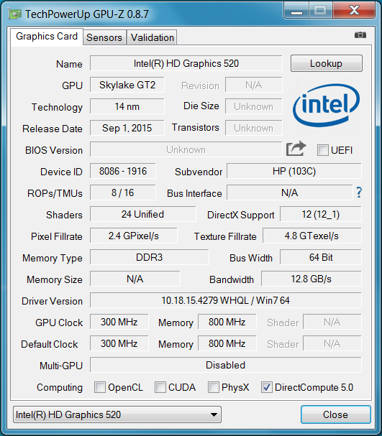Click the Device ID value field

point(123,171)
